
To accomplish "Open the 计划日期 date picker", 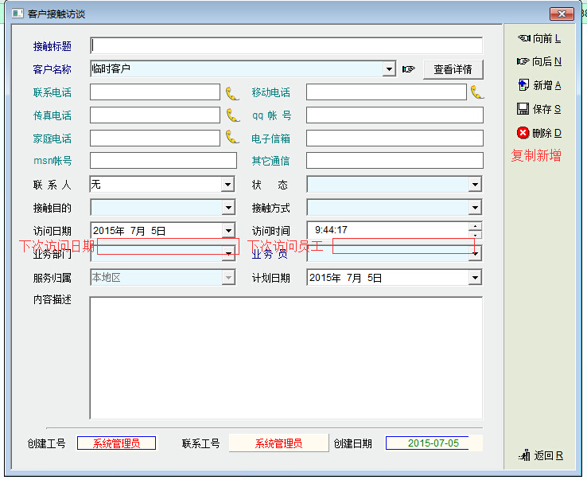I will pyautogui.click(x=475, y=278).
